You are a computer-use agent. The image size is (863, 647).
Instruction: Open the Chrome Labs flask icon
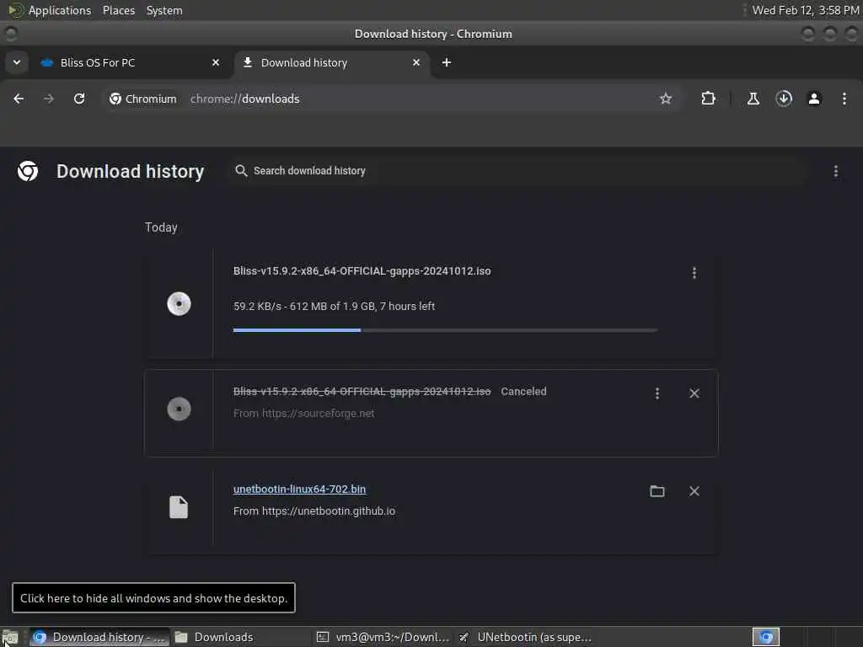(x=753, y=99)
